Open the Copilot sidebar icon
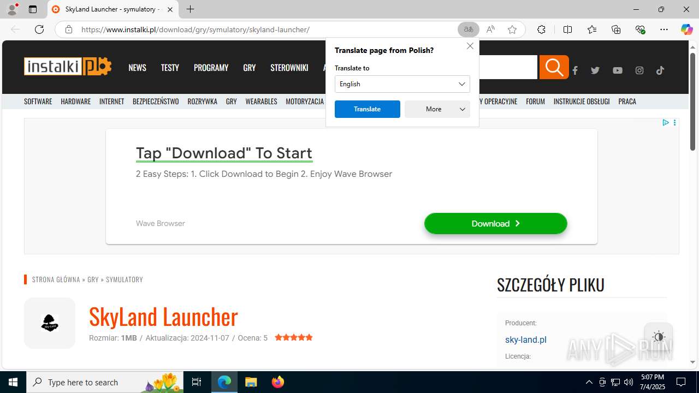The image size is (699, 393). point(686,29)
